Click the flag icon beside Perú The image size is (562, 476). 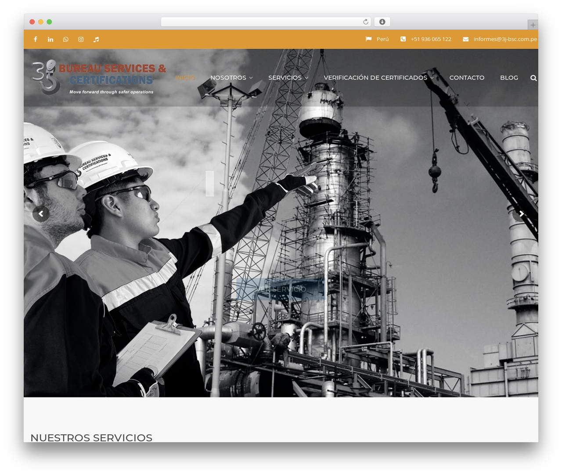[368, 39]
